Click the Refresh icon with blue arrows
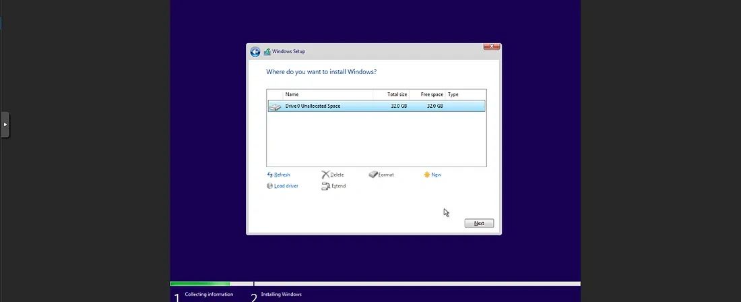 pos(270,175)
